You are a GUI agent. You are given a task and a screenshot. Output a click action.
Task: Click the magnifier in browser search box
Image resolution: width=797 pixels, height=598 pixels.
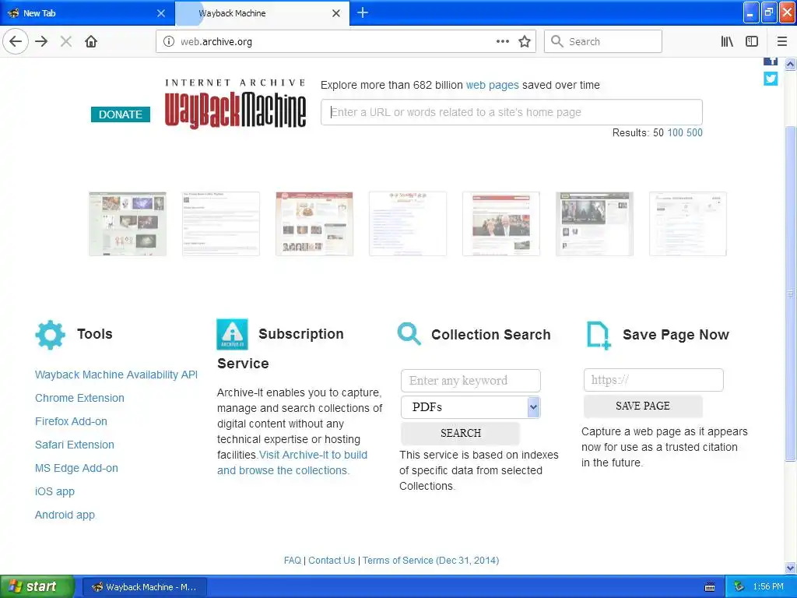pos(557,41)
